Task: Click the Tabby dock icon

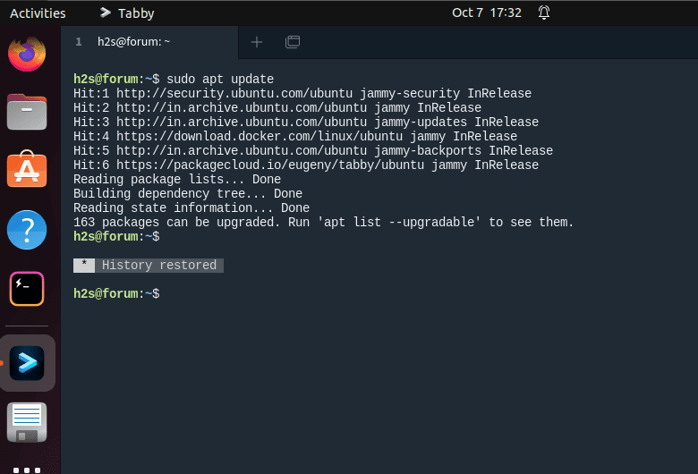Action: click(27, 363)
